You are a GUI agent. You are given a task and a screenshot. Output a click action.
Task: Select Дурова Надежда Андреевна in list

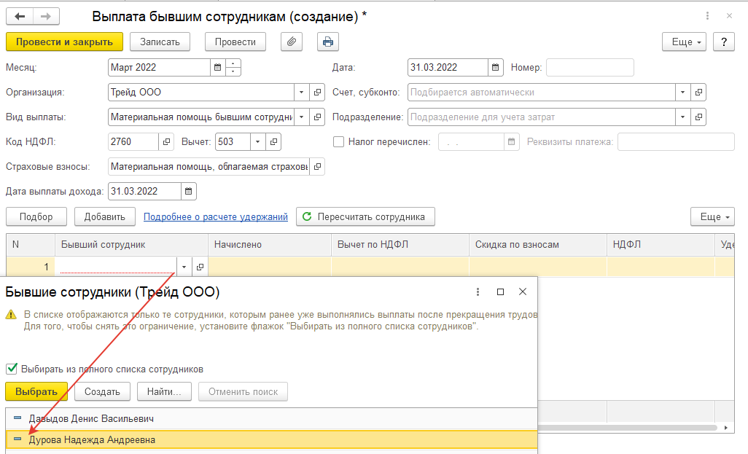[x=92, y=439]
